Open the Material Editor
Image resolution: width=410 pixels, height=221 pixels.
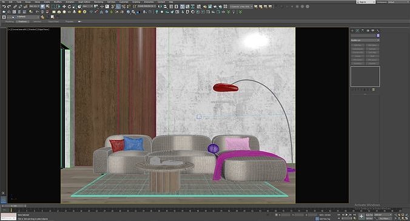pos(199,7)
